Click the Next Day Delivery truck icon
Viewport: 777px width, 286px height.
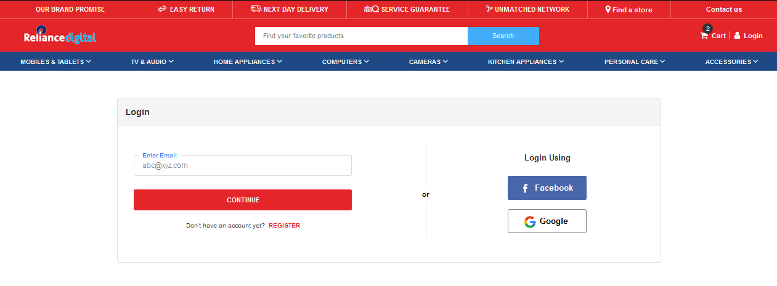pos(256,9)
